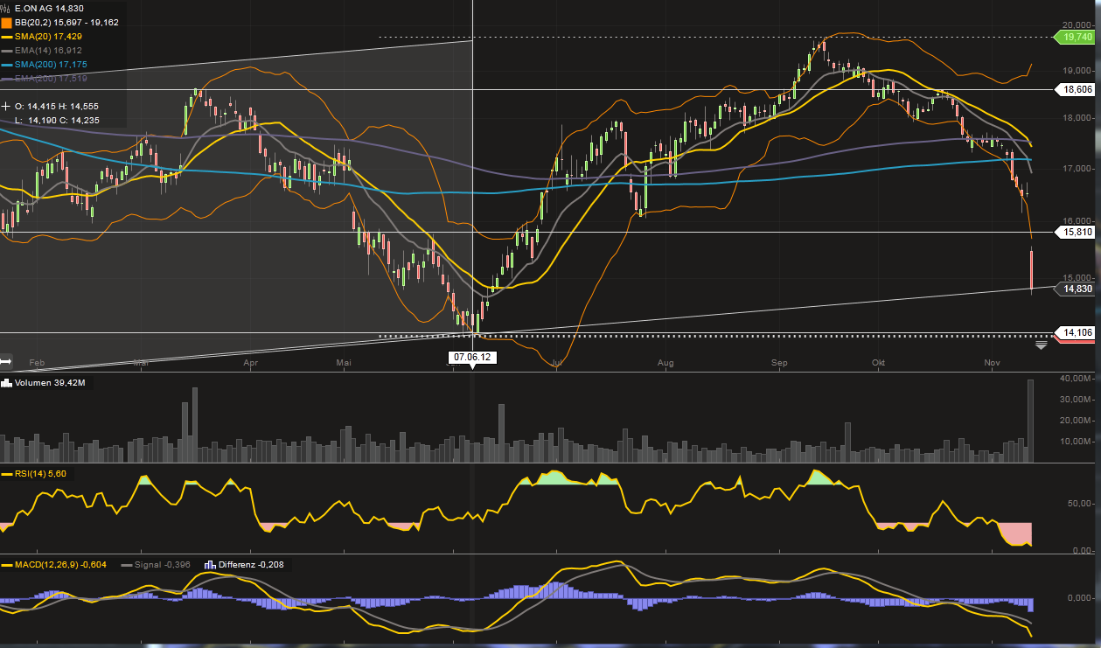
Task: Click the volume bars icon beside Volumen
Action: [6, 383]
